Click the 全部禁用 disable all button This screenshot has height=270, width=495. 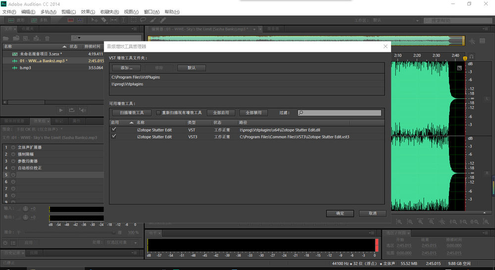click(253, 113)
